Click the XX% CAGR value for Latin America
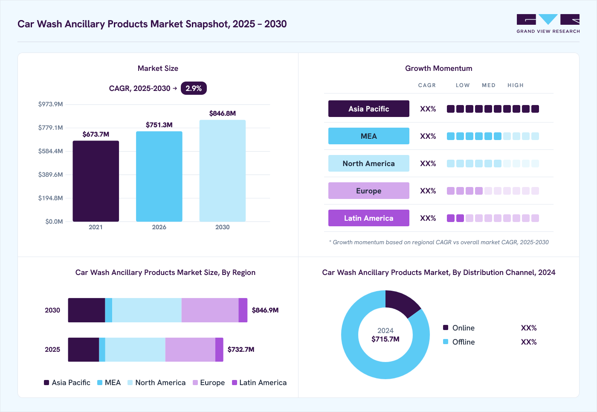Screen dimensions: 597x412 [x=428, y=218]
